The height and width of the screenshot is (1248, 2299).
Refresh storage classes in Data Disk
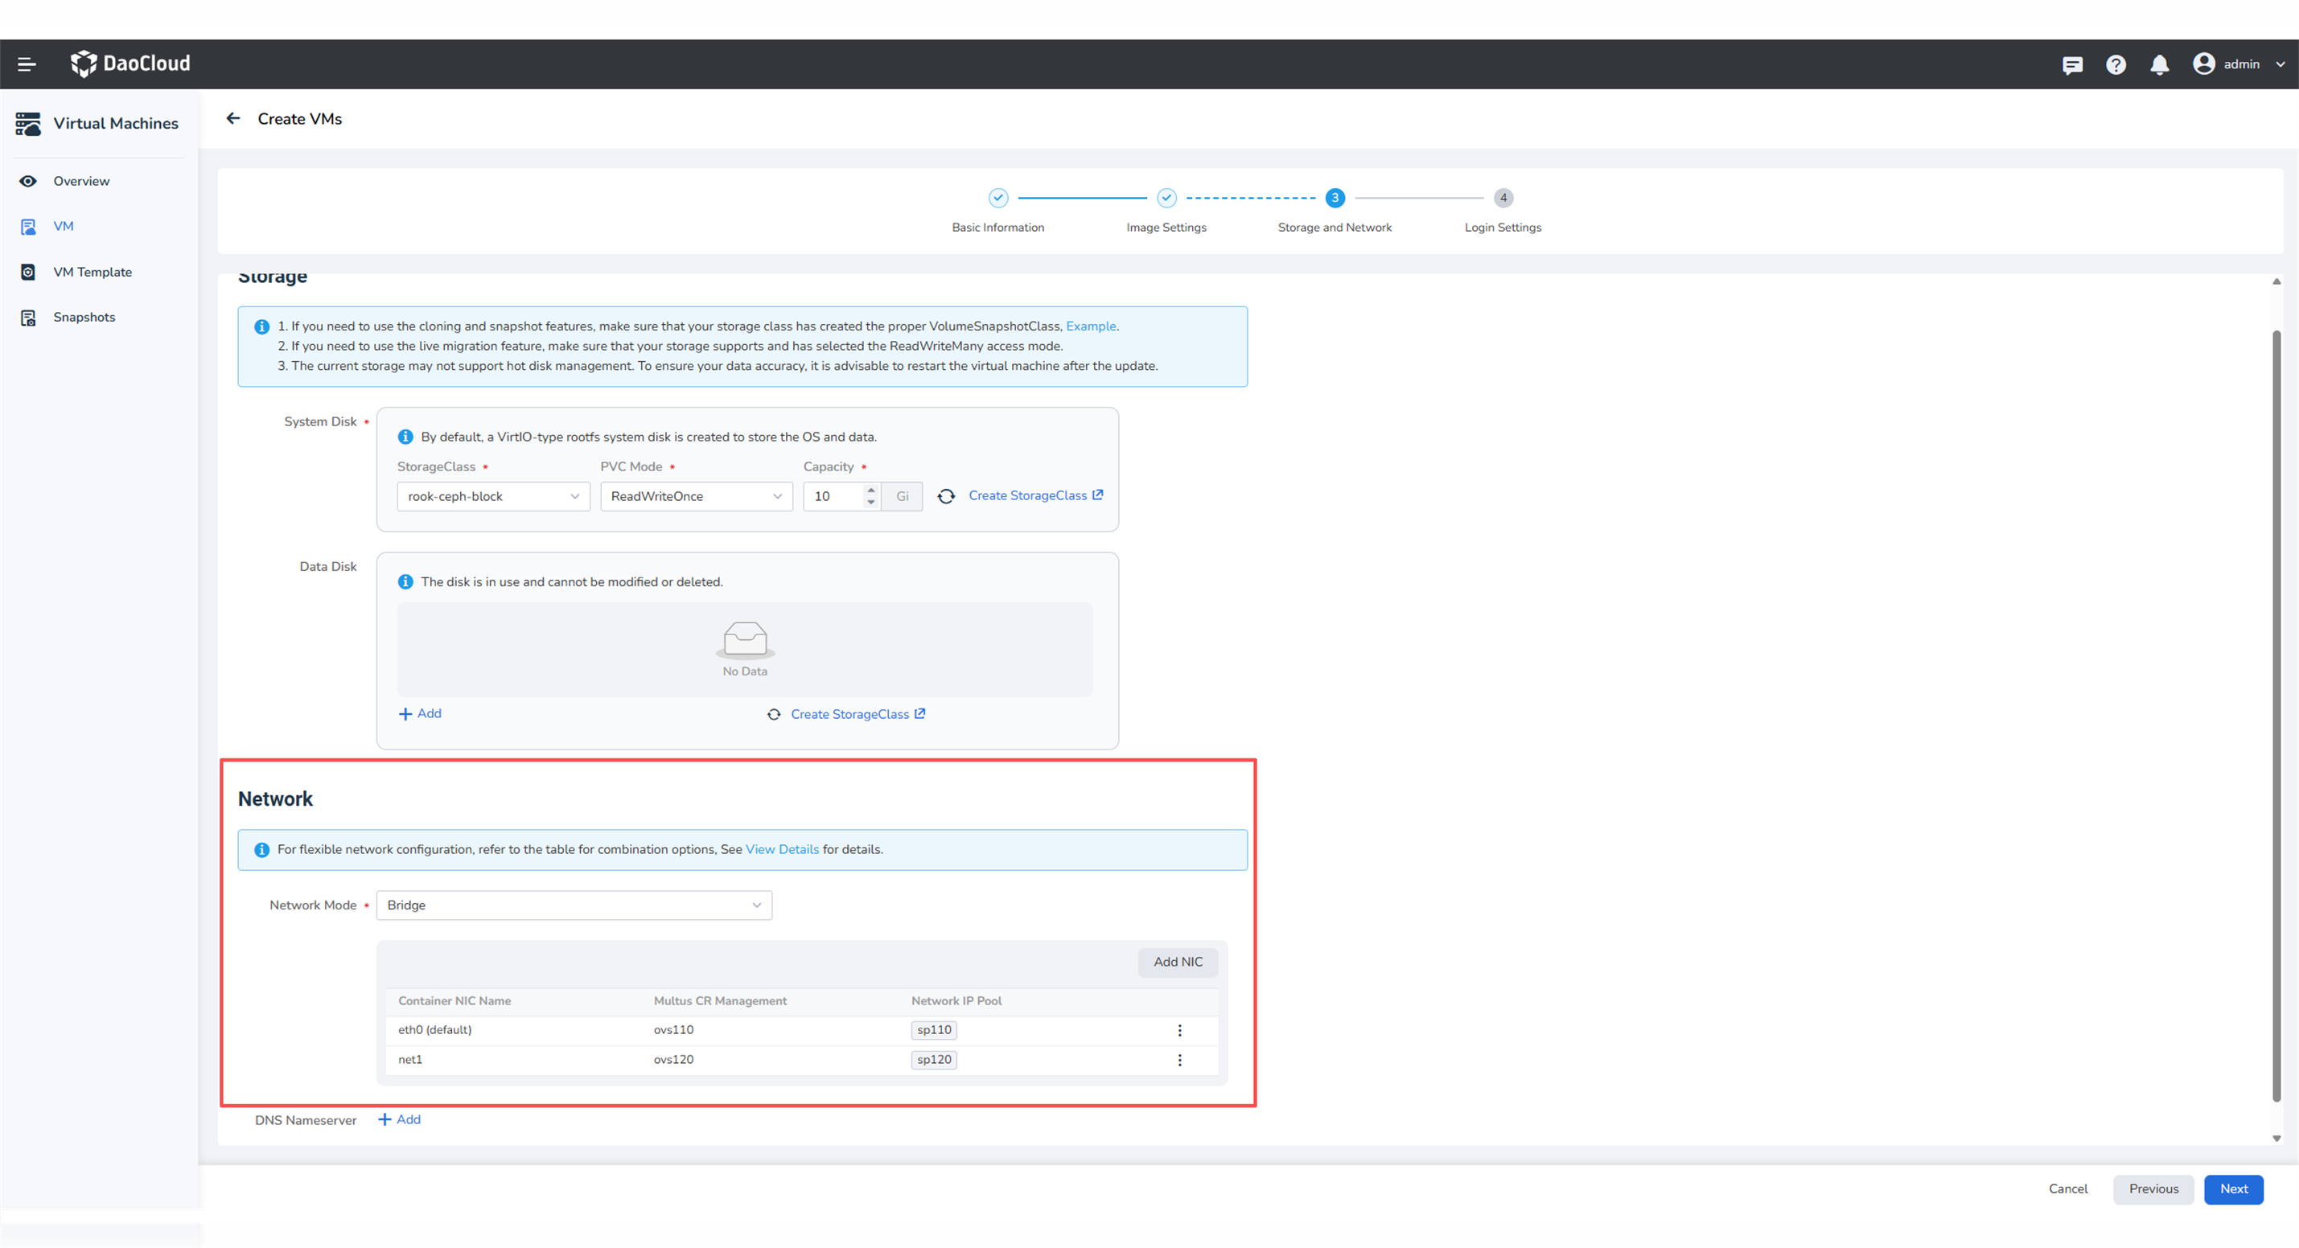[x=774, y=715]
